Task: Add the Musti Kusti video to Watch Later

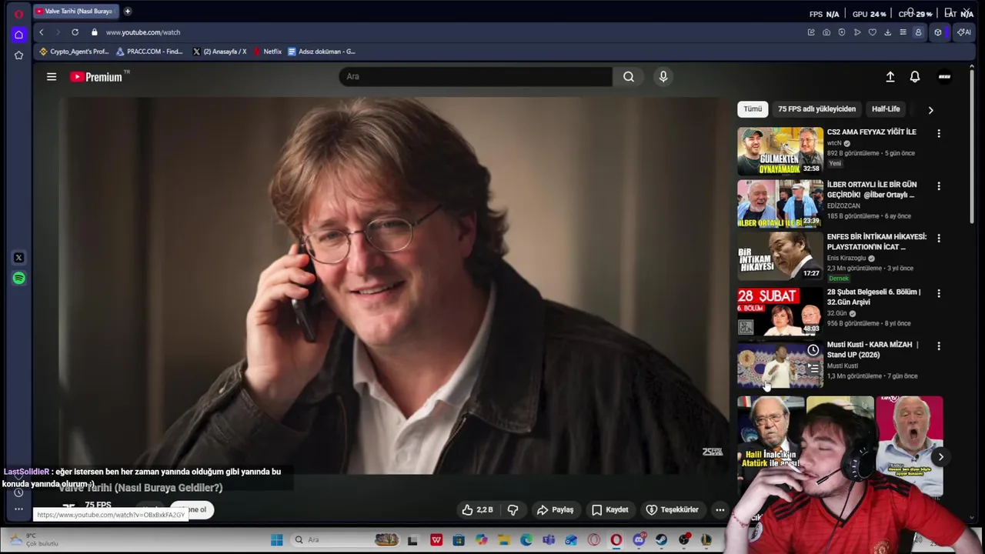Action: point(813,350)
